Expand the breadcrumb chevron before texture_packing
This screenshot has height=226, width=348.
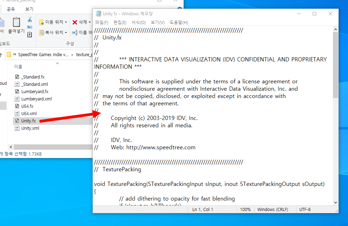click(72, 55)
